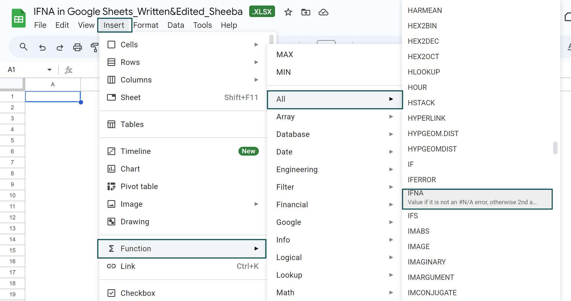Click the Cells icon in Insert menu
The width and height of the screenshot is (571, 301).
tap(111, 45)
